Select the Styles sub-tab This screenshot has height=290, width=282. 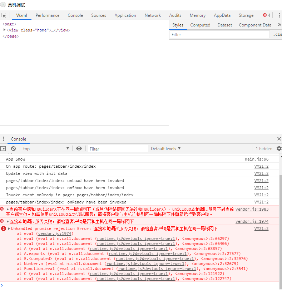(178, 25)
